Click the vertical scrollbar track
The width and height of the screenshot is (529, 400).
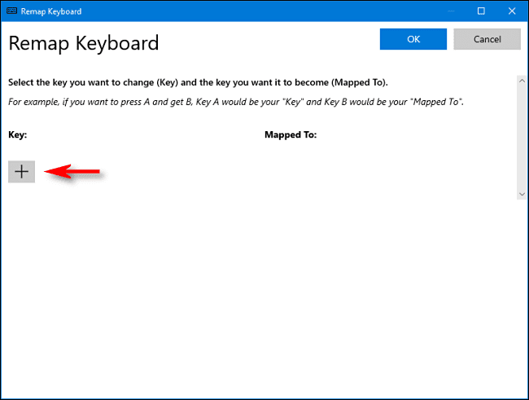tap(521, 138)
